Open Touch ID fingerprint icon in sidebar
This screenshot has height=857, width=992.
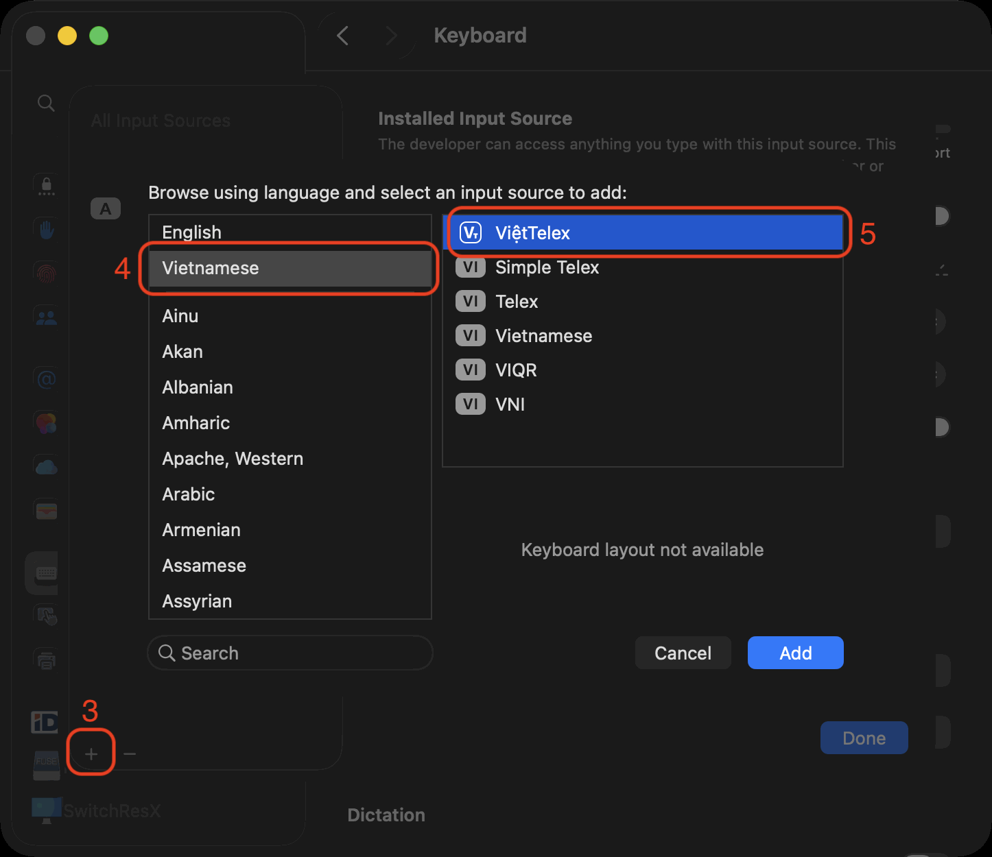pyautogui.click(x=47, y=274)
